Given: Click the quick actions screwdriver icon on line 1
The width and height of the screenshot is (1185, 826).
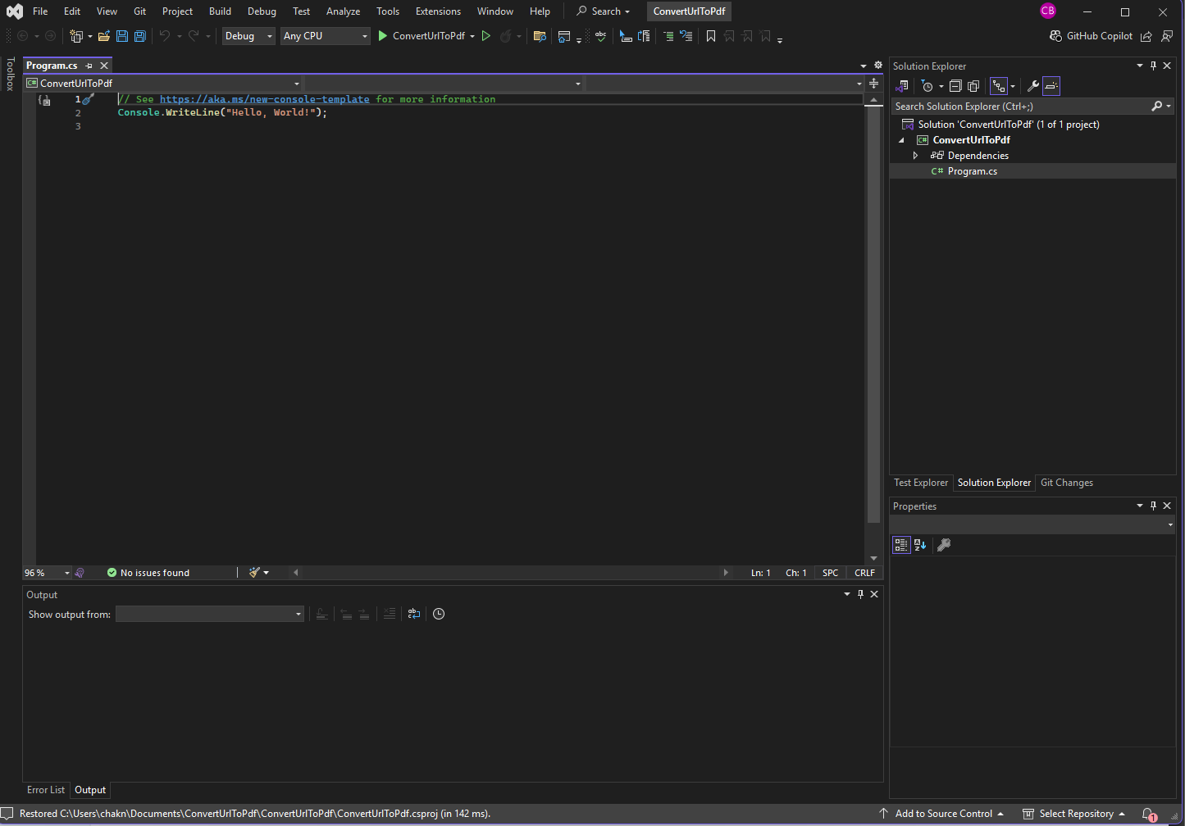Looking at the screenshot, I should pyautogui.click(x=89, y=99).
